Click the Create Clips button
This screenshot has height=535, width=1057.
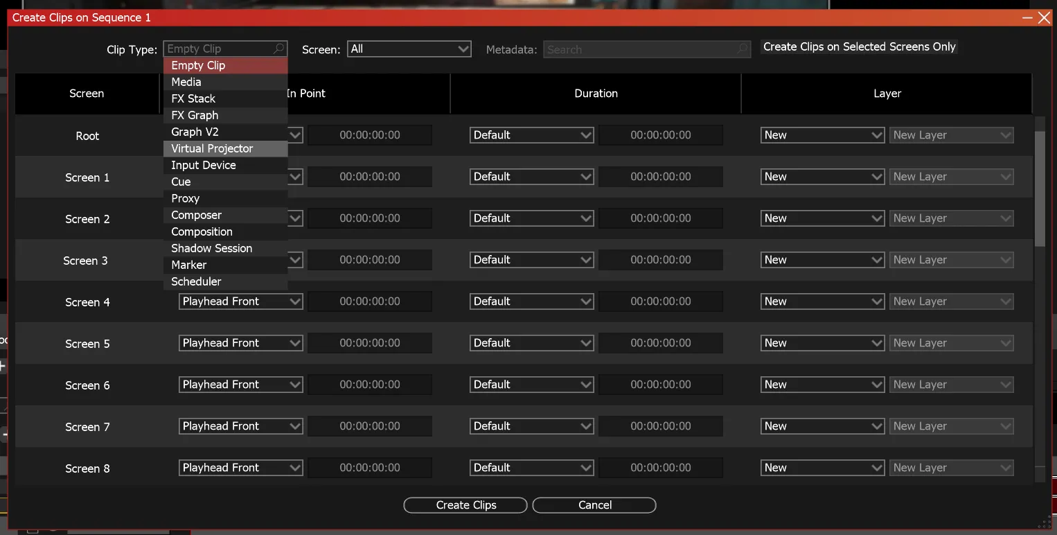click(x=465, y=505)
